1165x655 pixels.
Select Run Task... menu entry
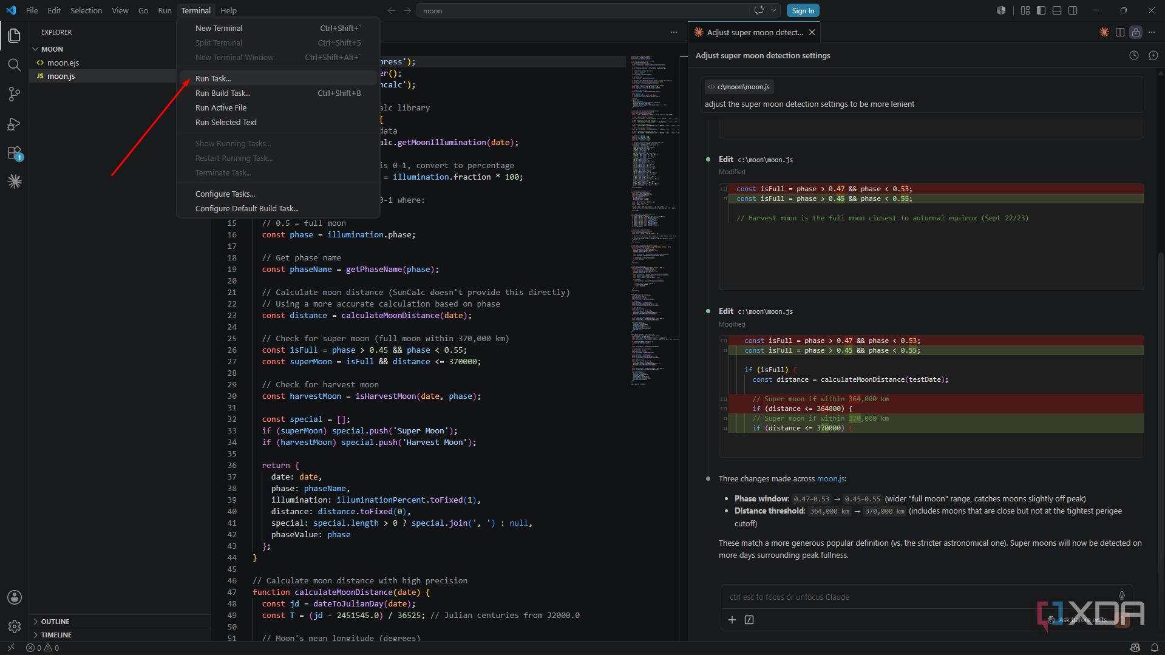[278, 78]
